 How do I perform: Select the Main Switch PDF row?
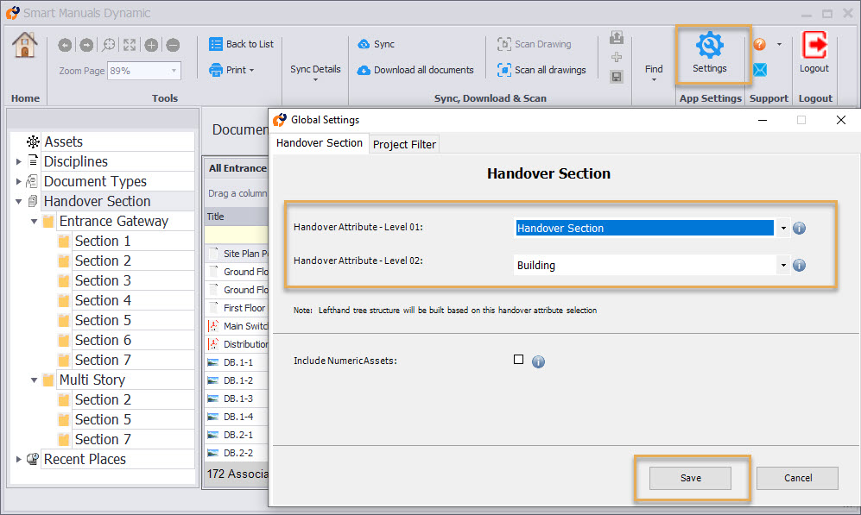(237, 326)
